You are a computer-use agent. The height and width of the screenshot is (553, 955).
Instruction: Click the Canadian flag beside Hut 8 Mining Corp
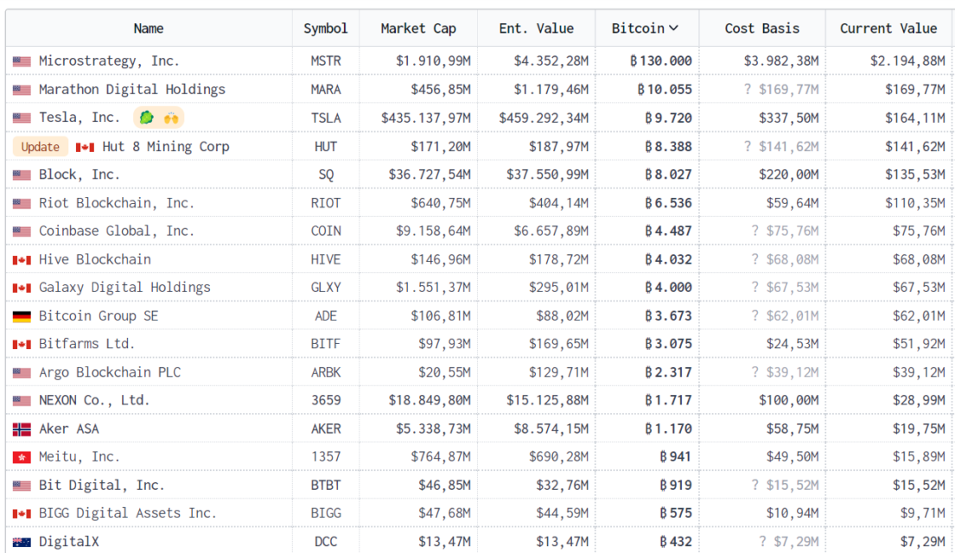click(x=85, y=147)
